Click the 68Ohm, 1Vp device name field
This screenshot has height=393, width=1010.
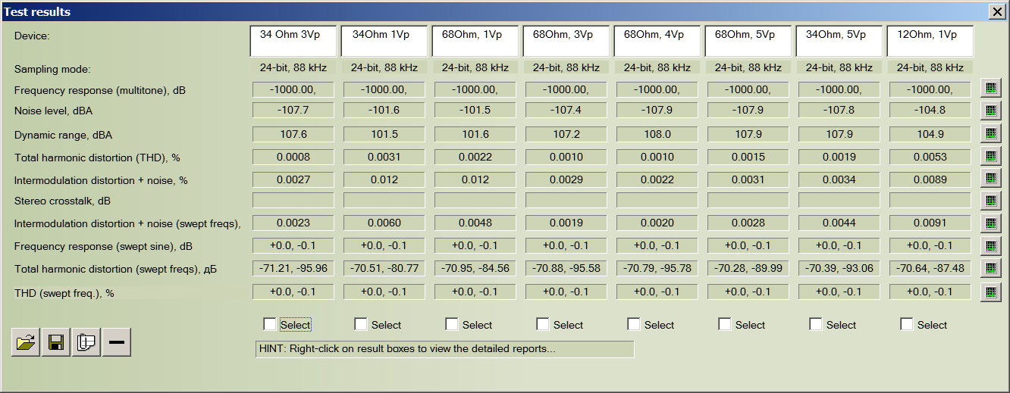[x=475, y=41]
